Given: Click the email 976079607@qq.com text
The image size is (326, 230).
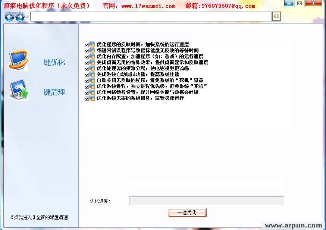Looking at the screenshot, I should [229, 6].
